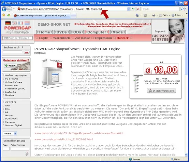Viewport: 189px width, 162px height.
Task: Click the RSS feeds toolbar icon
Action: 145,15
